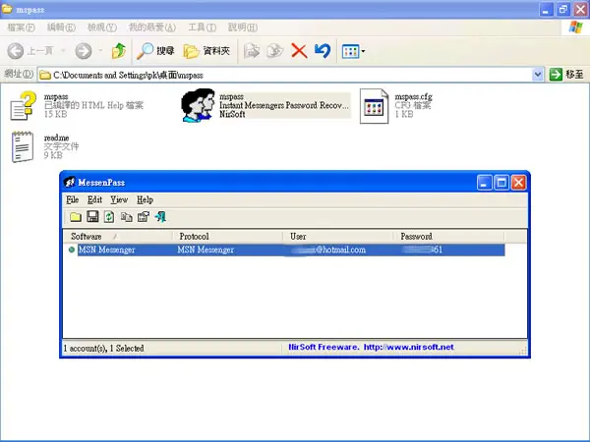Open the Explorer search (搜尋) tool
This screenshot has width=590, height=442.
155,51
